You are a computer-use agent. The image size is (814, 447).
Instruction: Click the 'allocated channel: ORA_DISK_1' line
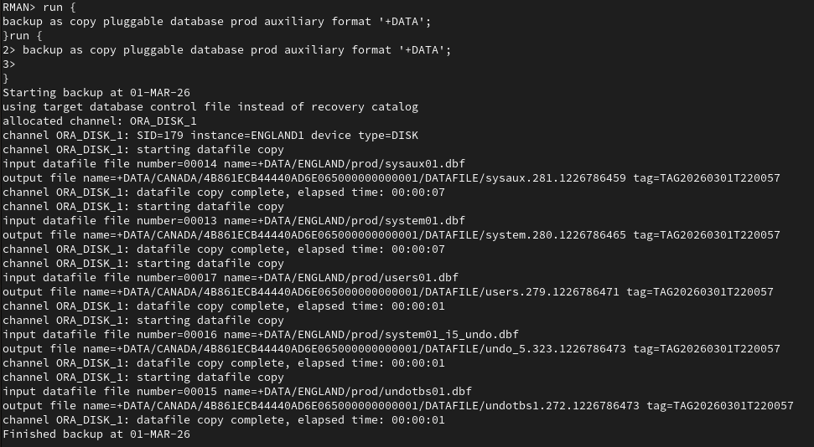(100, 121)
